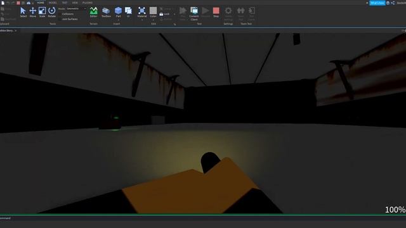The height and width of the screenshot is (228, 406).
Task: Pick the Color swatch in Edit group
Action: pos(153,11)
